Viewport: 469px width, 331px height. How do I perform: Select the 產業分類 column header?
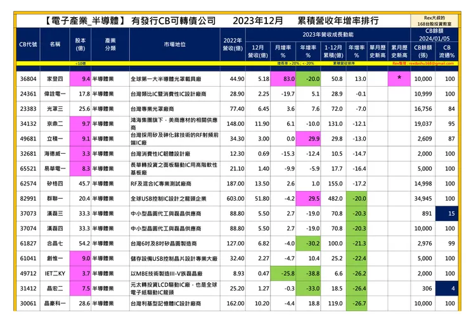click(110, 44)
